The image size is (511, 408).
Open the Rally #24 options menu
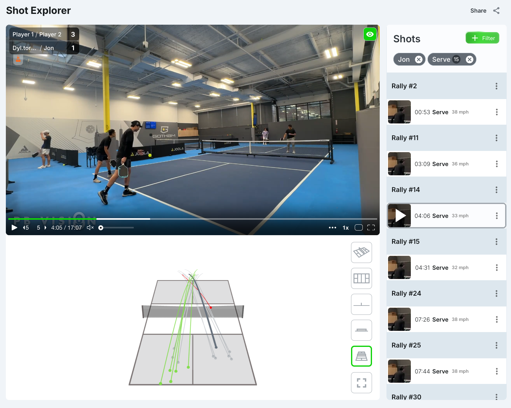coord(496,294)
